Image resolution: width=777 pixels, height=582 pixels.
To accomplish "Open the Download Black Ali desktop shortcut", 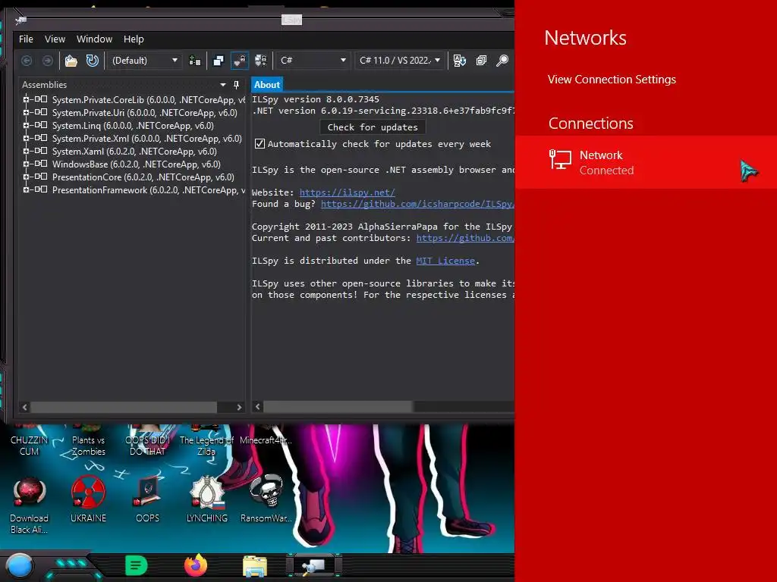I will coord(30,505).
